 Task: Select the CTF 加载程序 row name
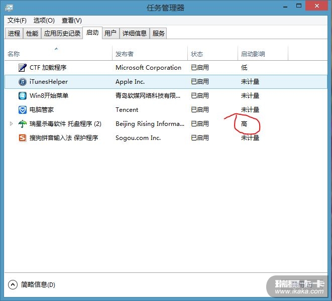[48, 68]
